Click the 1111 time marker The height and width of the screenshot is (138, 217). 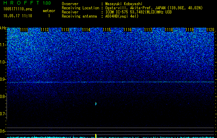pos(24,30)
